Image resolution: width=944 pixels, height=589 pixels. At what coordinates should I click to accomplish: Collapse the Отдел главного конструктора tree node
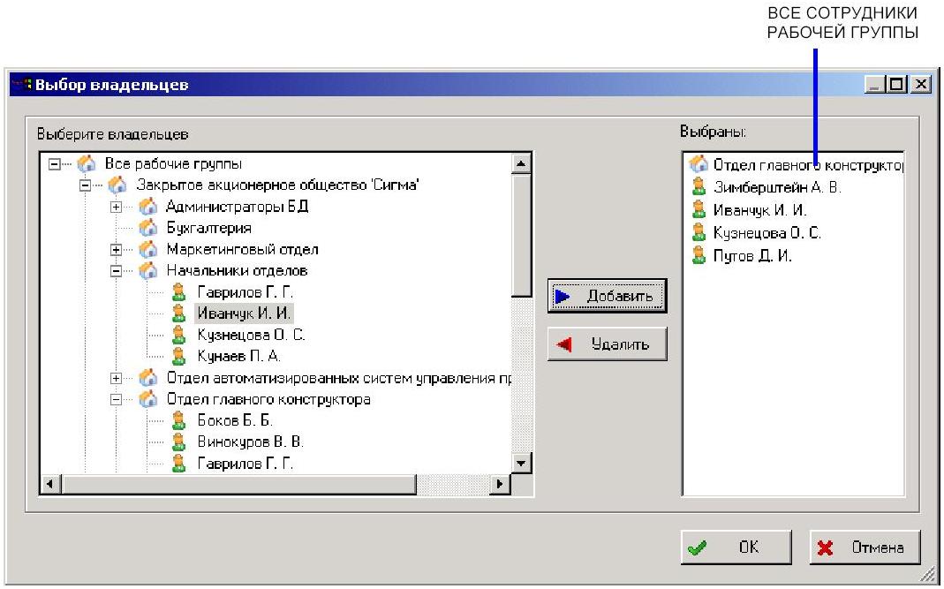click(116, 399)
